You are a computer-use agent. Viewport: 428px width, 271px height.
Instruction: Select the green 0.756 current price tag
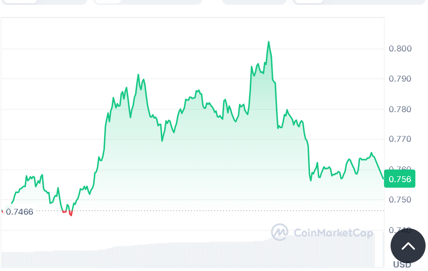tap(398, 179)
